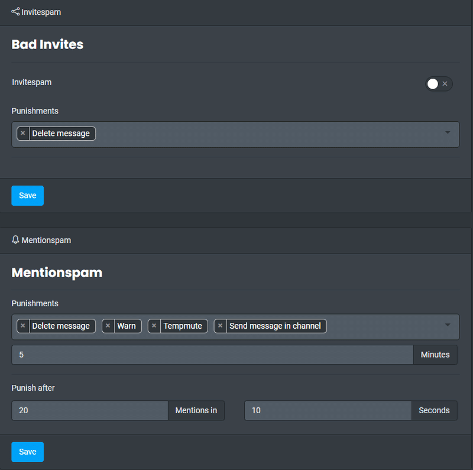Click the Invitespam toggle label
Screen dimensions: 473x470
(32, 82)
